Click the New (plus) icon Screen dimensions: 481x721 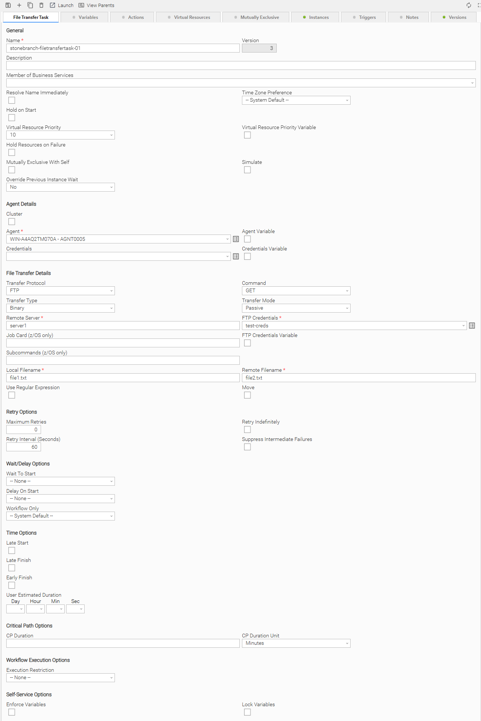click(x=19, y=5)
